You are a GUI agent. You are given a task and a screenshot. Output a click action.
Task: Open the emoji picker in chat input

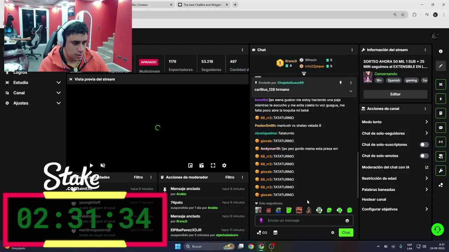click(347, 220)
